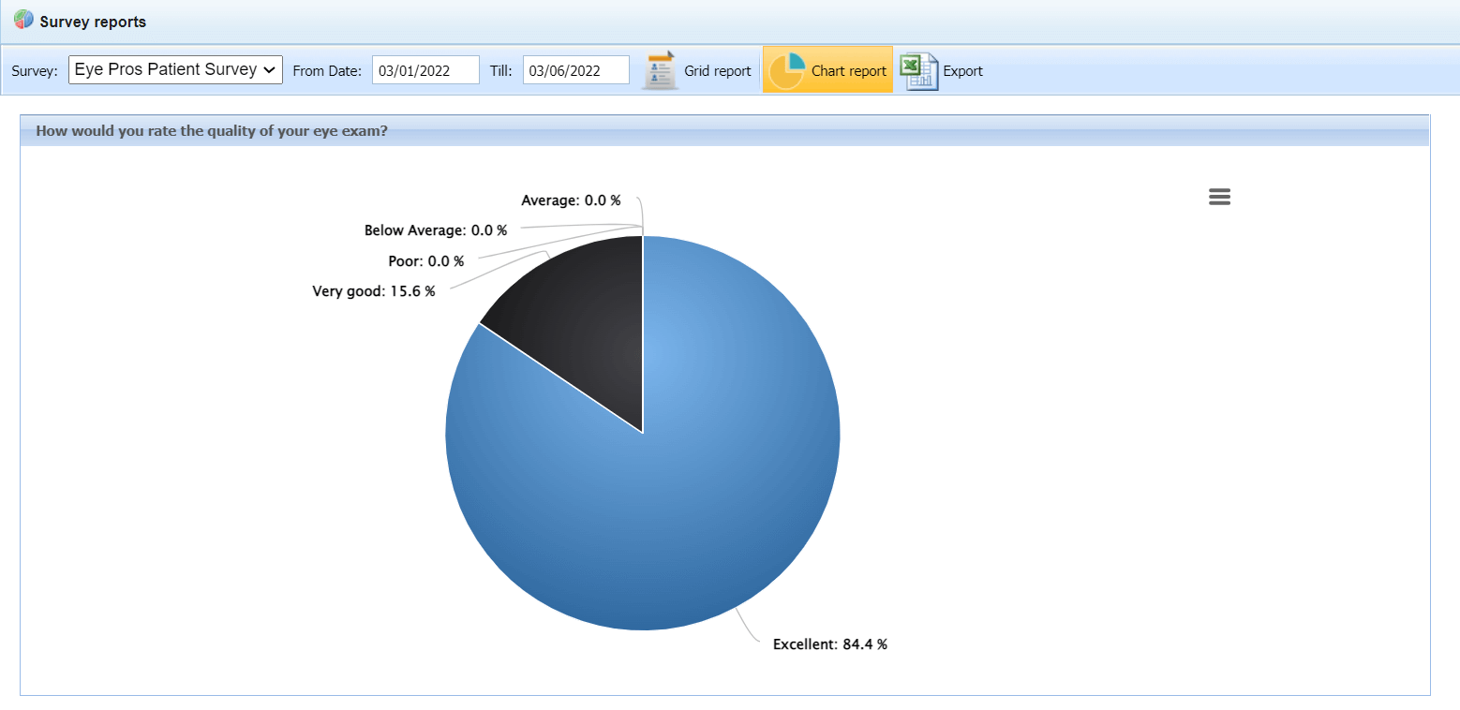This screenshot has height=710, width=1460.
Task: Click the 'Till:' label
Action: (501, 71)
